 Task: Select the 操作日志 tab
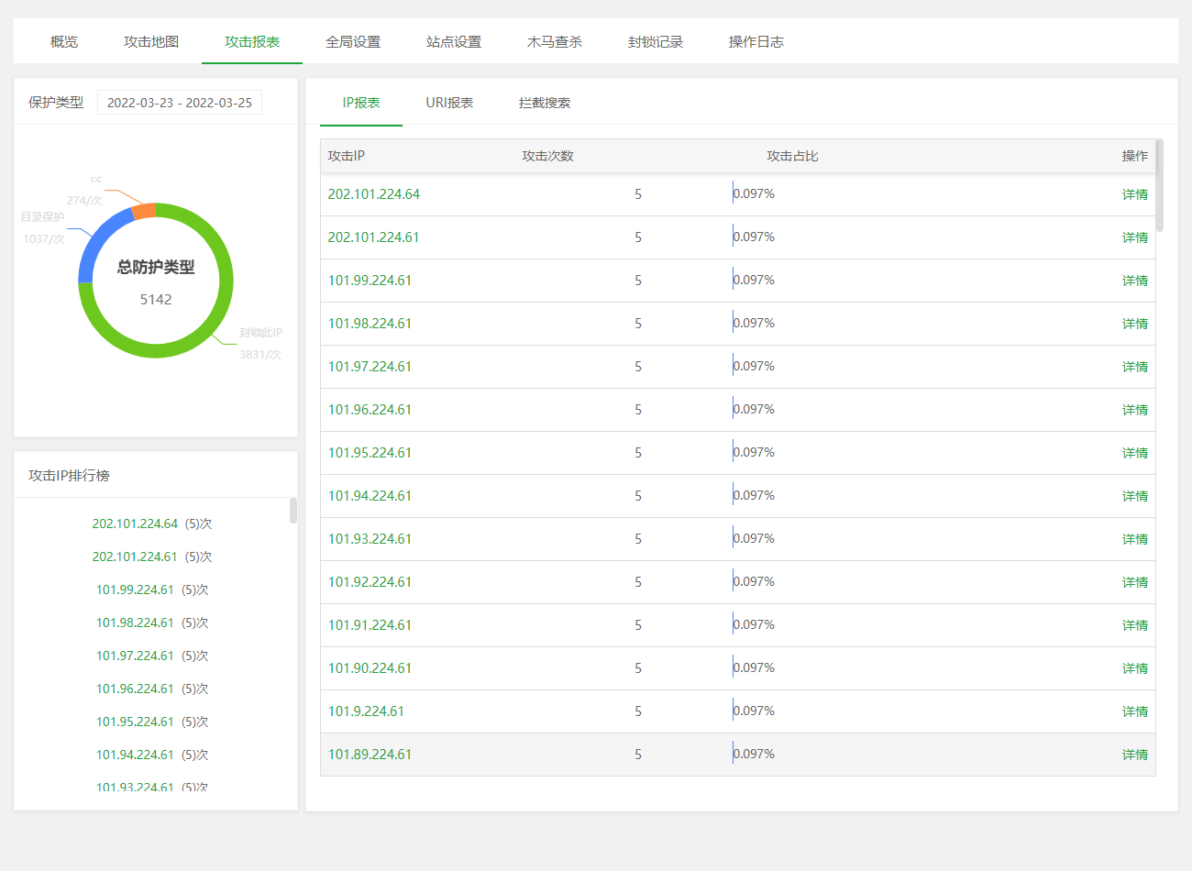[756, 42]
